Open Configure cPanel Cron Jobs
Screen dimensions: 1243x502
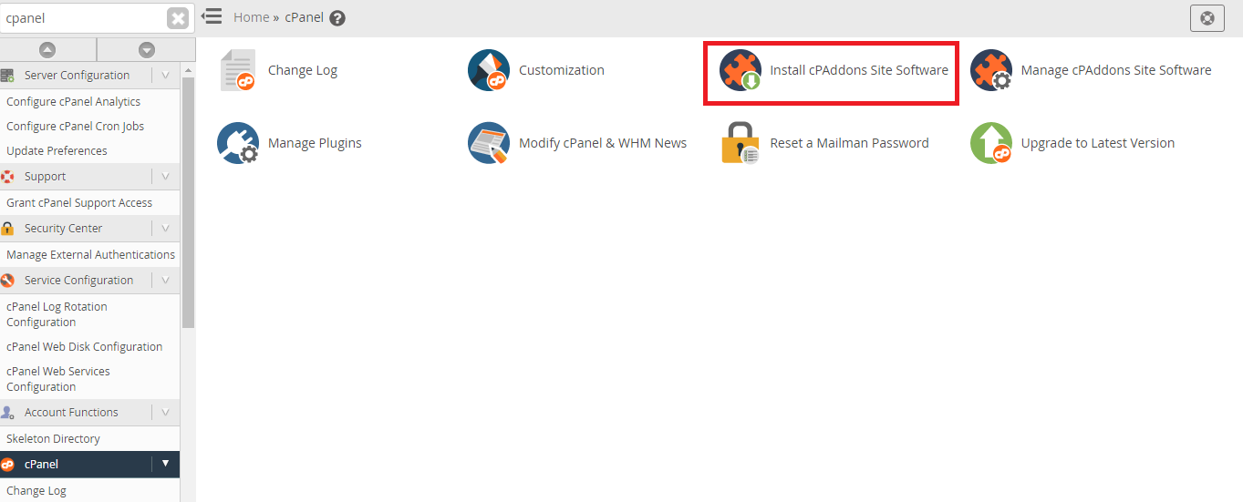(x=75, y=127)
